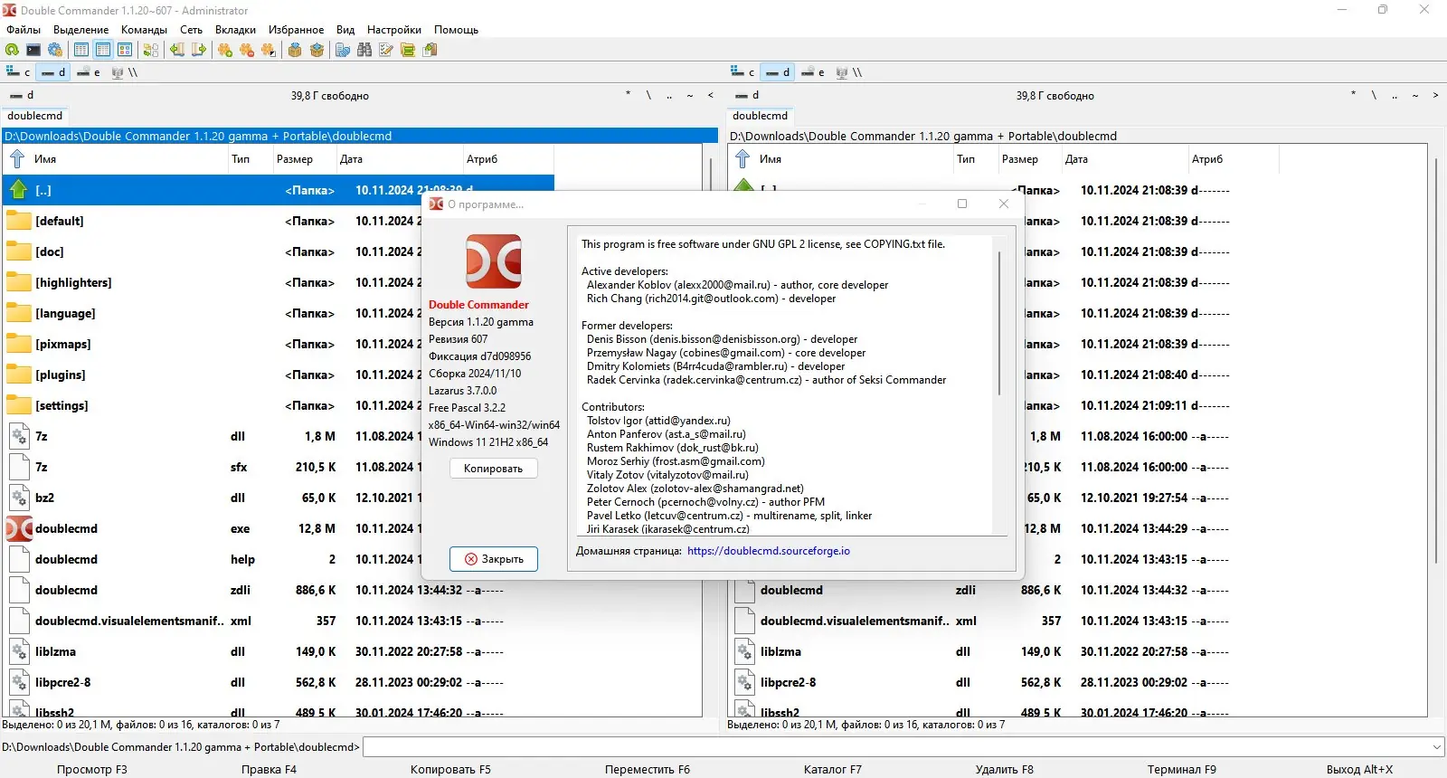Click the pack files box icon
This screenshot has width=1447, height=778.
click(295, 50)
